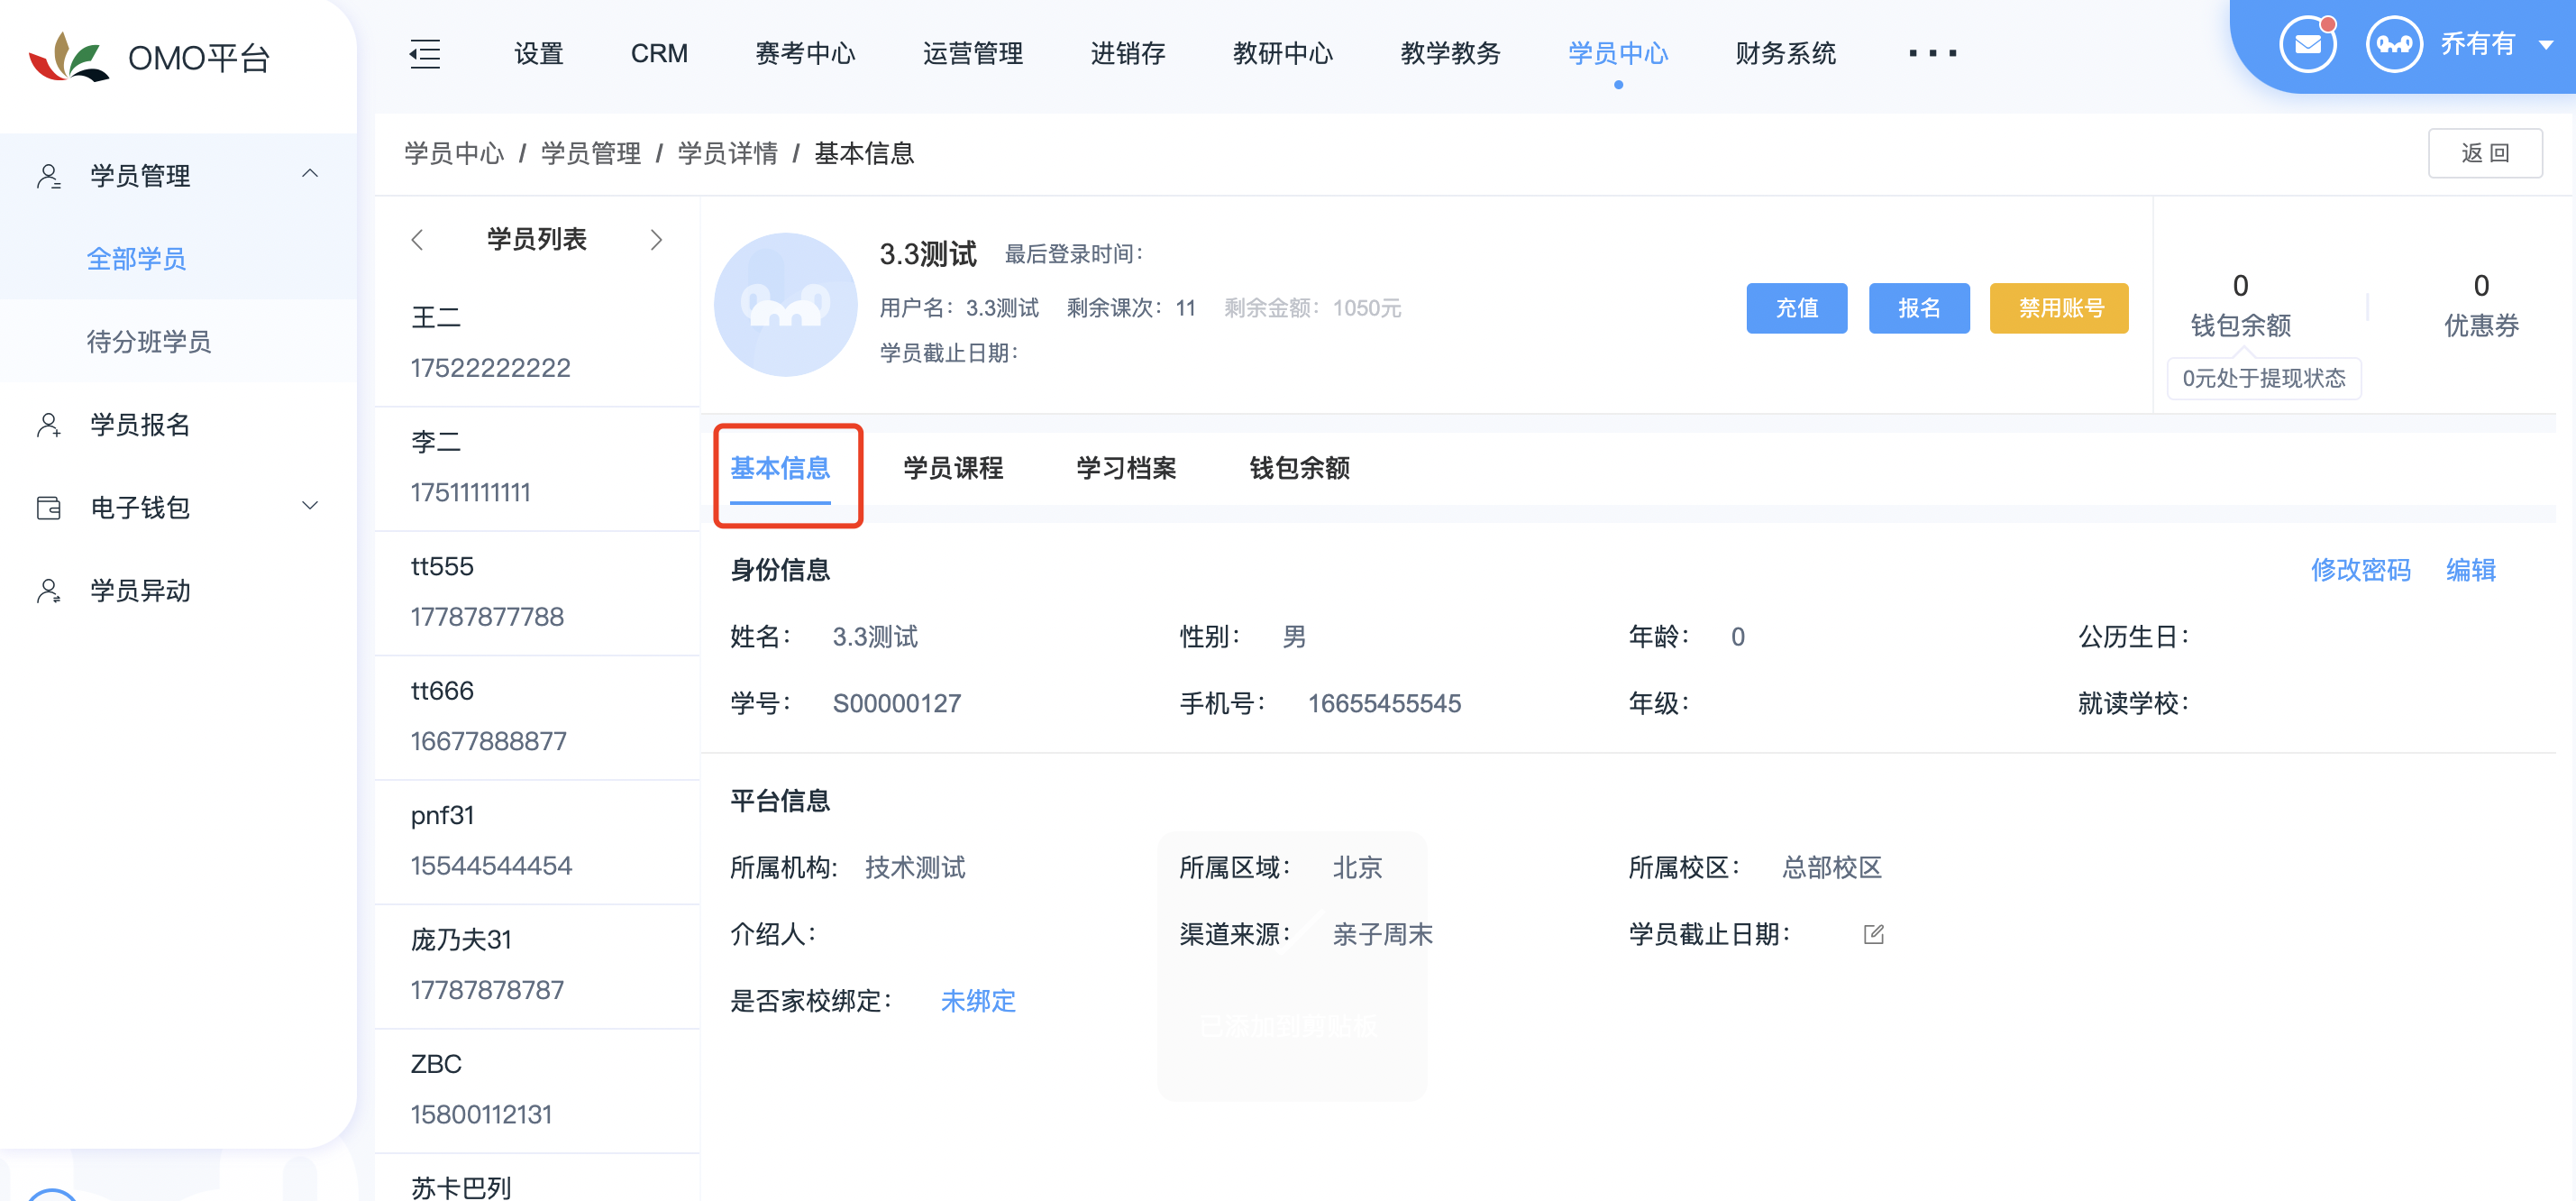Image resolution: width=2576 pixels, height=1201 pixels.
Task: Select student ZBC in the list
Action: (x=537, y=1090)
